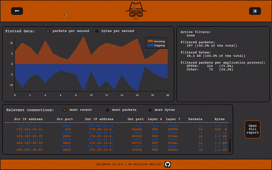Screen dimensions: 272x170
Task: Go back with the left arrow button
Action: pos(17,11)
